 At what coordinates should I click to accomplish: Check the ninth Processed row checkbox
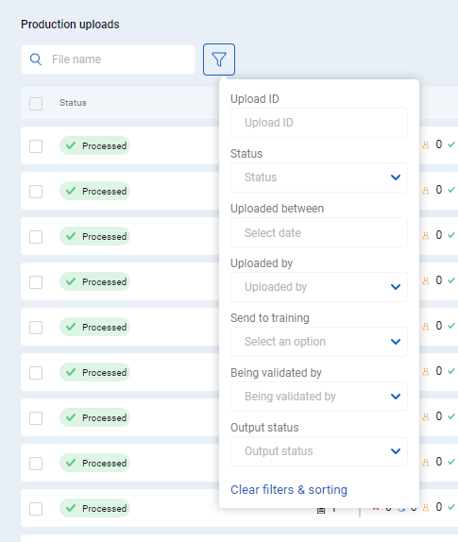click(36, 508)
